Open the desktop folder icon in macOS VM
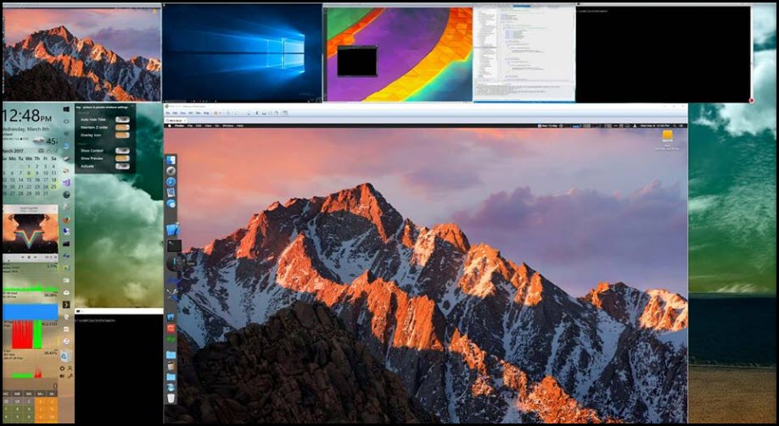Screen dimensions: 779x426 click(x=667, y=136)
